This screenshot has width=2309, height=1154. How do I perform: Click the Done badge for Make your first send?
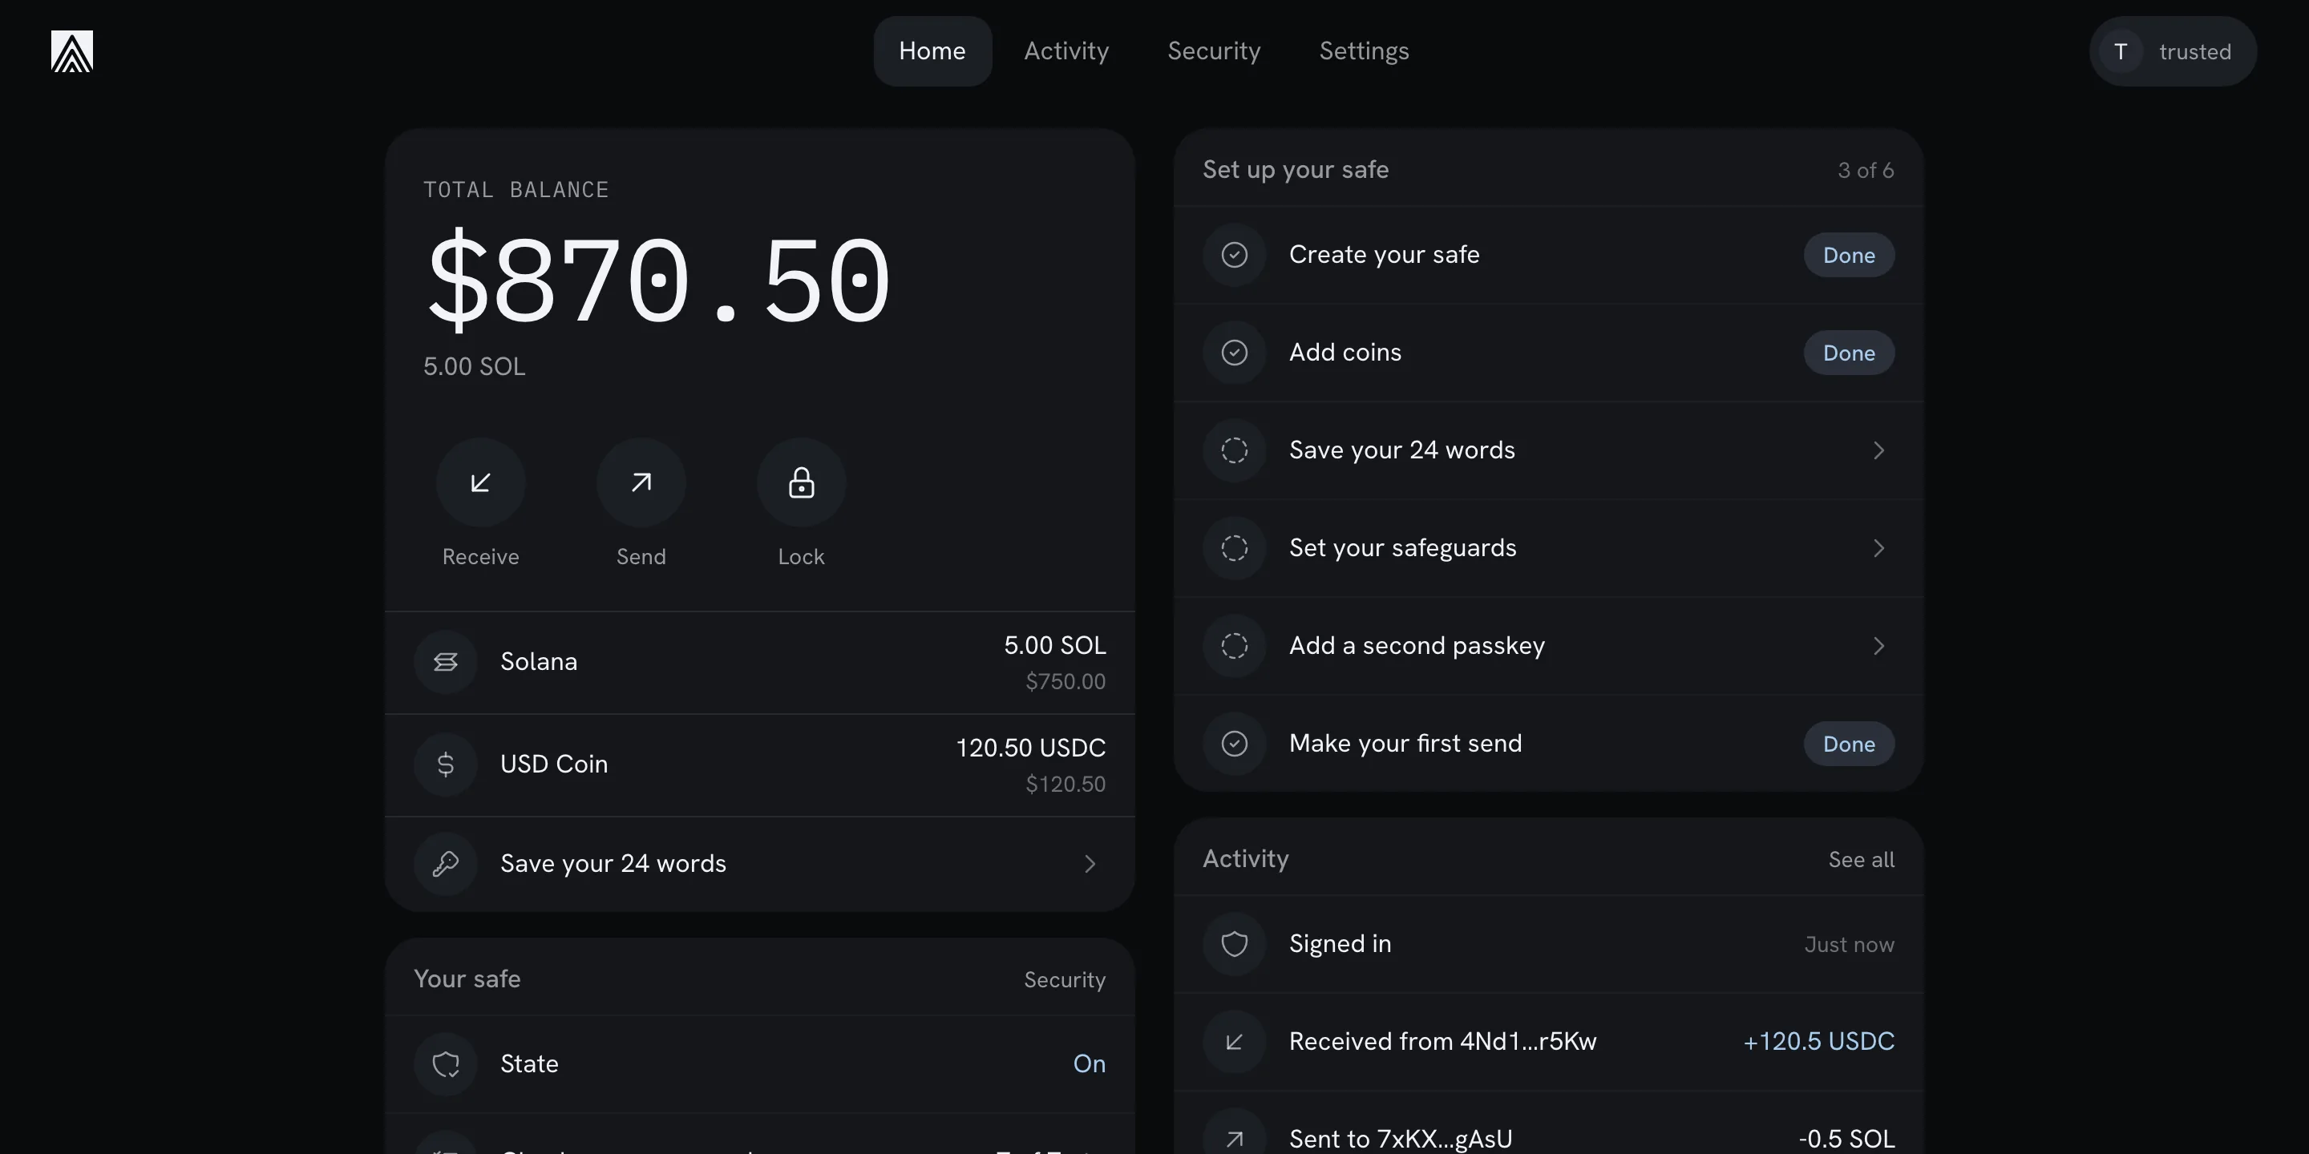click(x=1848, y=743)
